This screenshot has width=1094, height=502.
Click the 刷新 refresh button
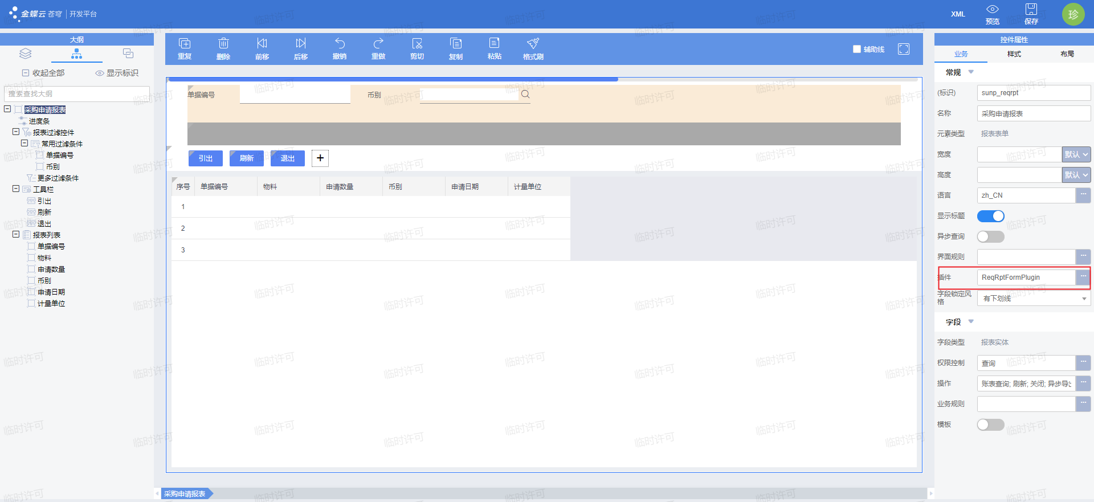247,158
